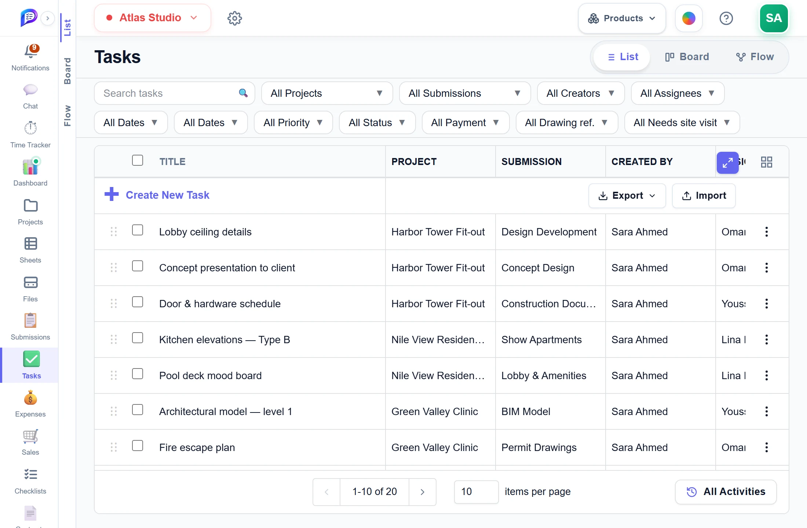The width and height of the screenshot is (807, 528).
Task: Click the app logo icon
Action: click(29, 17)
